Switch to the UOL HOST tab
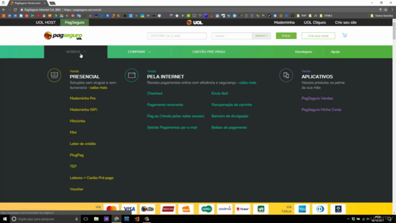 46,22
